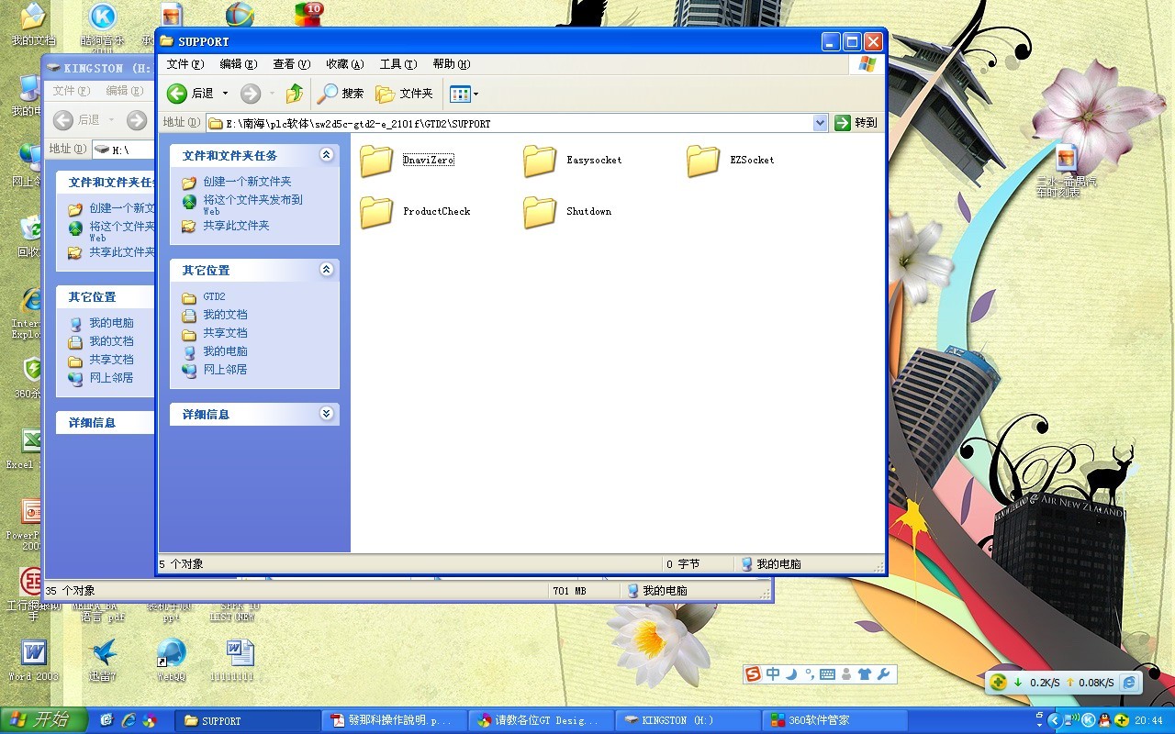Click the 开始 Start button on taskbar
This screenshot has width=1175, height=734.
(44, 720)
